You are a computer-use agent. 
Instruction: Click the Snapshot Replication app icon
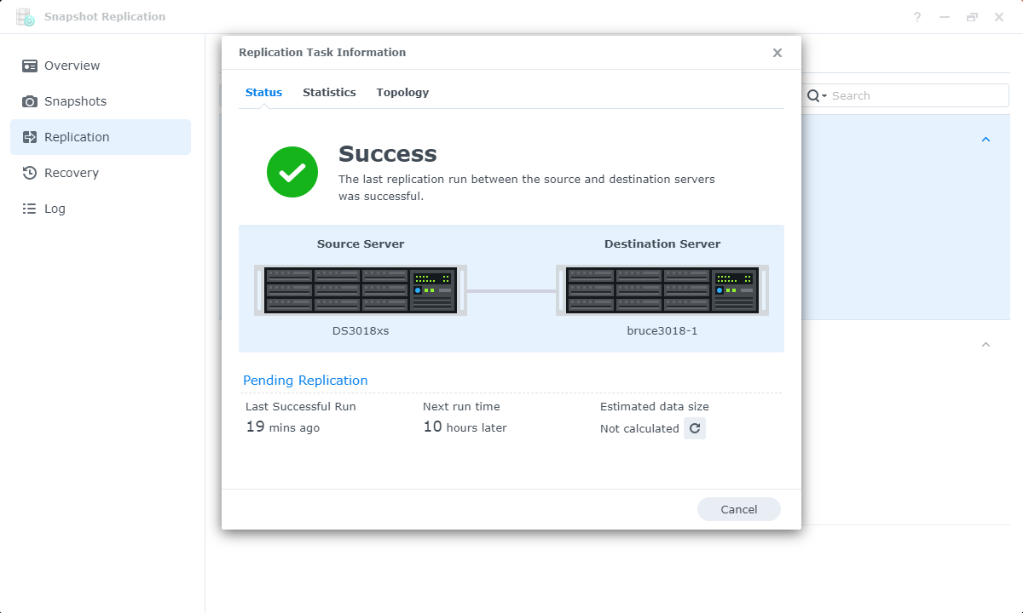(25, 17)
